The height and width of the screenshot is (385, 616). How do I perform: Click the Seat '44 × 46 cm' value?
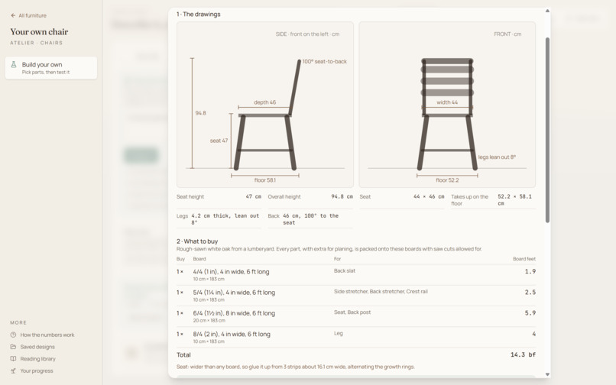coord(429,196)
